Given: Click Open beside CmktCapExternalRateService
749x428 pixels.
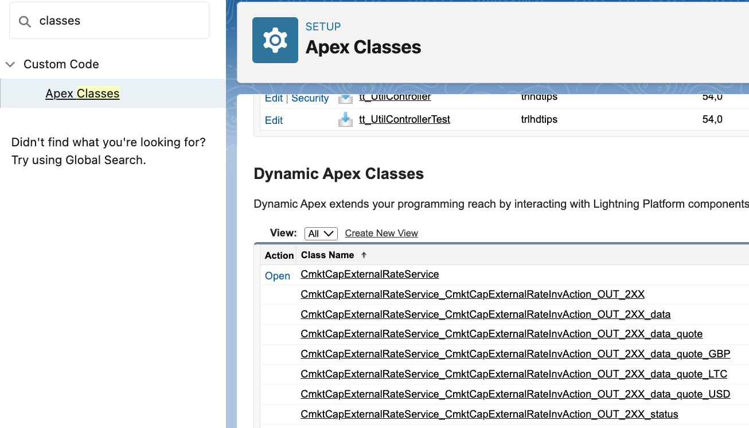Looking at the screenshot, I should tap(278, 276).
